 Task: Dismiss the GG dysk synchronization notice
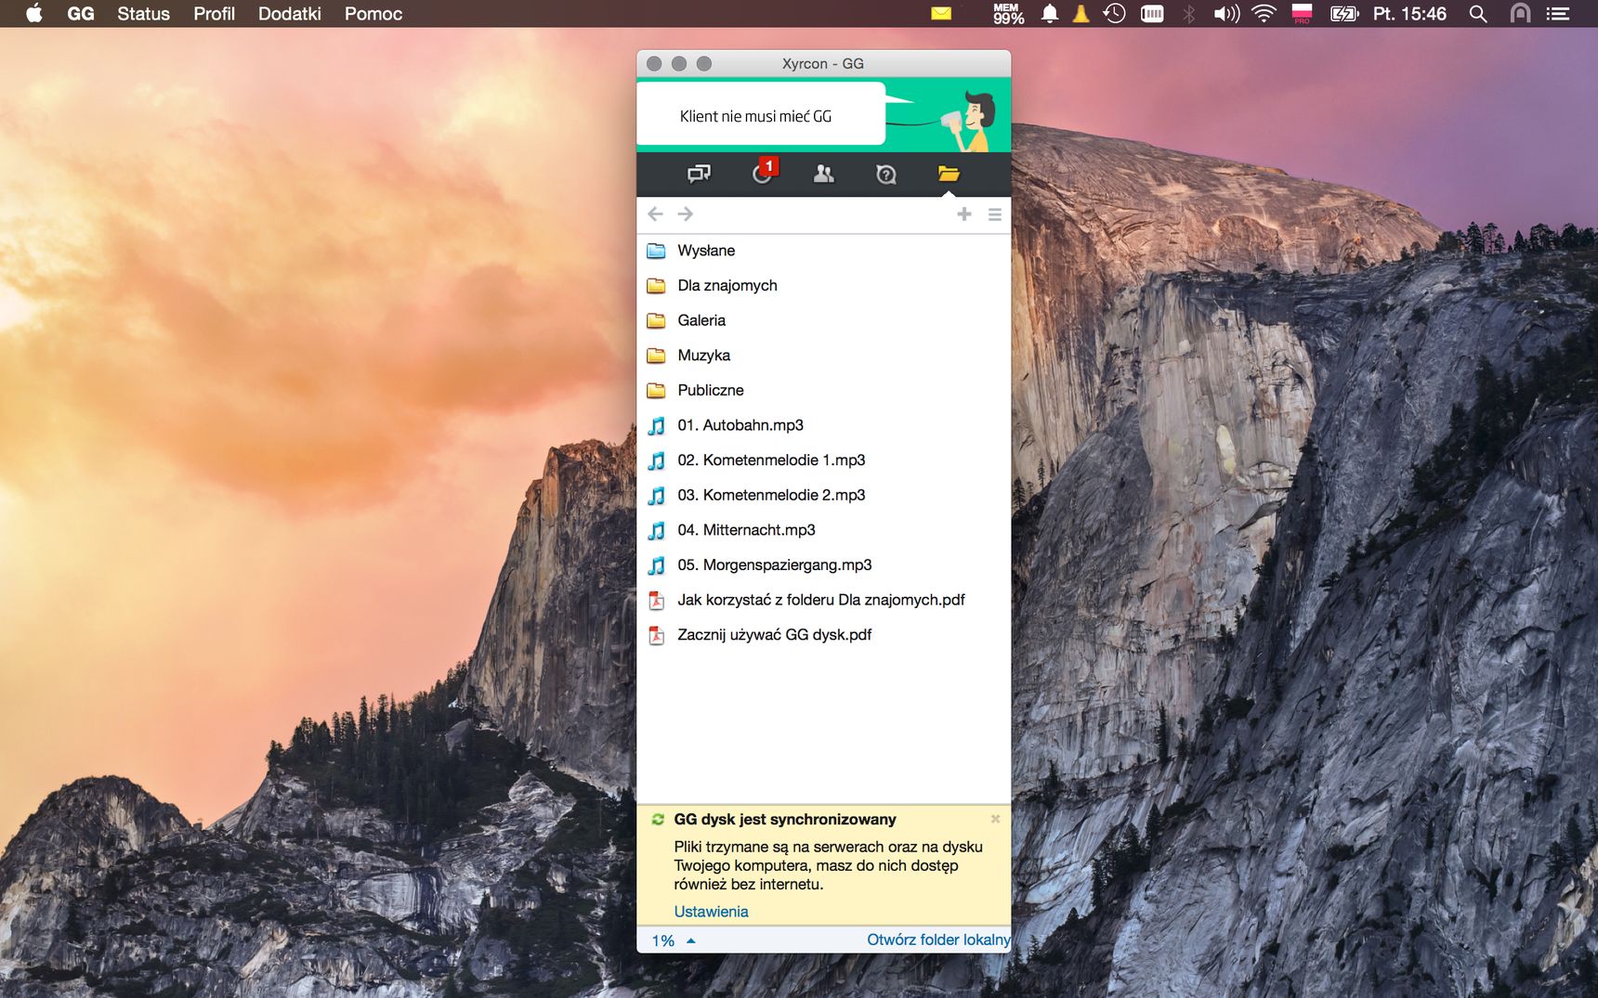pos(995,819)
